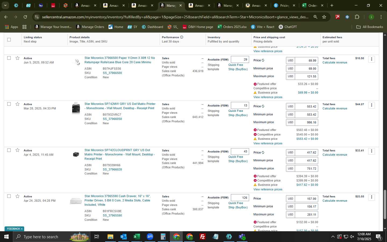Switch to the Pricing browser tab
387x242 pixels.
(x=284, y=5)
